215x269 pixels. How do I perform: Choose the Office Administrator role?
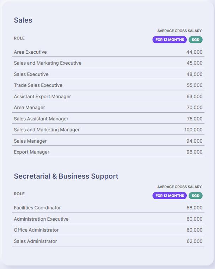[x=36, y=230]
